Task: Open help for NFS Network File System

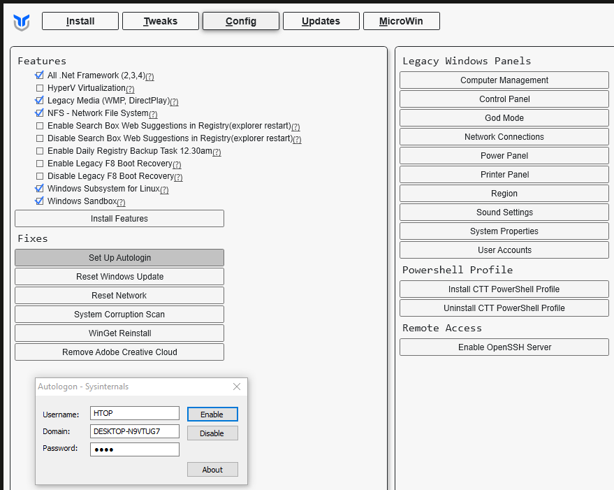Action: coord(153,114)
